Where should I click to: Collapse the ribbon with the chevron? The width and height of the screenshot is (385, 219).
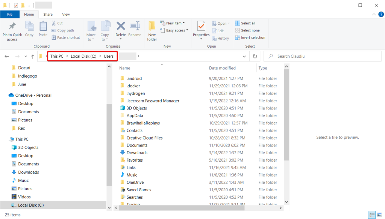[x=373, y=14]
